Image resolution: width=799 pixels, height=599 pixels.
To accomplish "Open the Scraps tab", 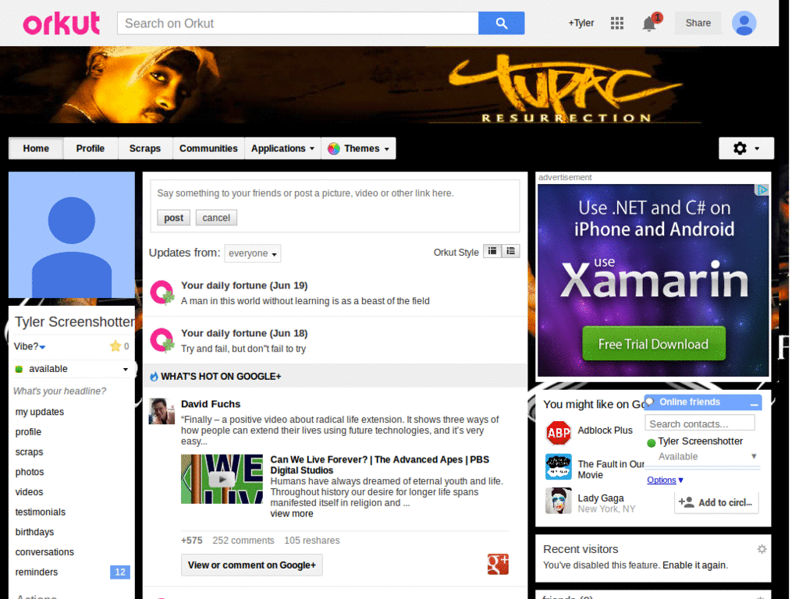I will (144, 148).
